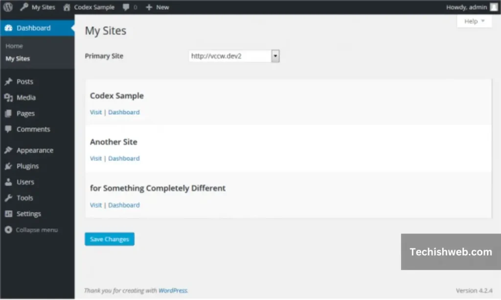The height and width of the screenshot is (300, 501).
Task: Select My Sites submenu item
Action: pyautogui.click(x=18, y=59)
